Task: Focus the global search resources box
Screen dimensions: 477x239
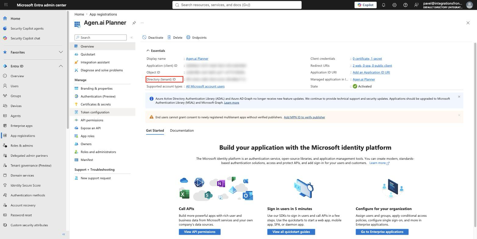Action: pos(237,5)
